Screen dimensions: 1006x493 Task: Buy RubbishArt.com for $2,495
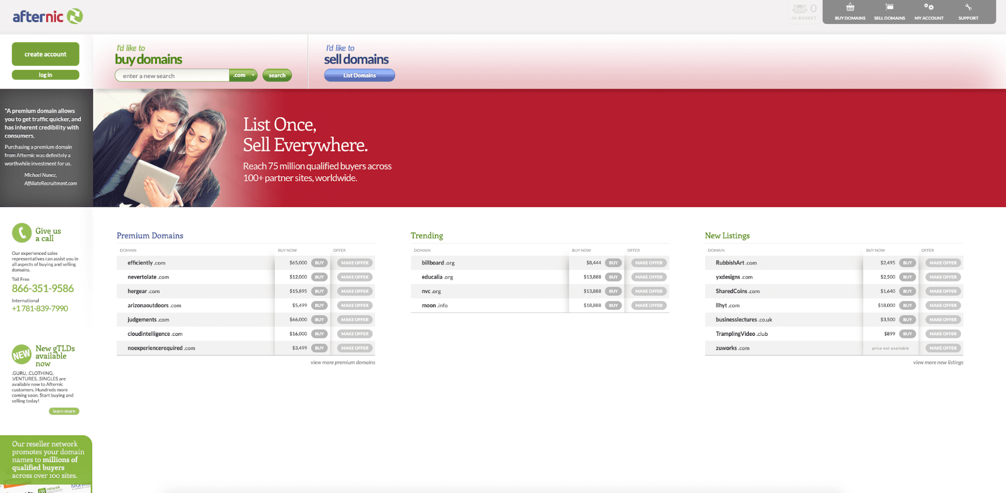tap(907, 263)
